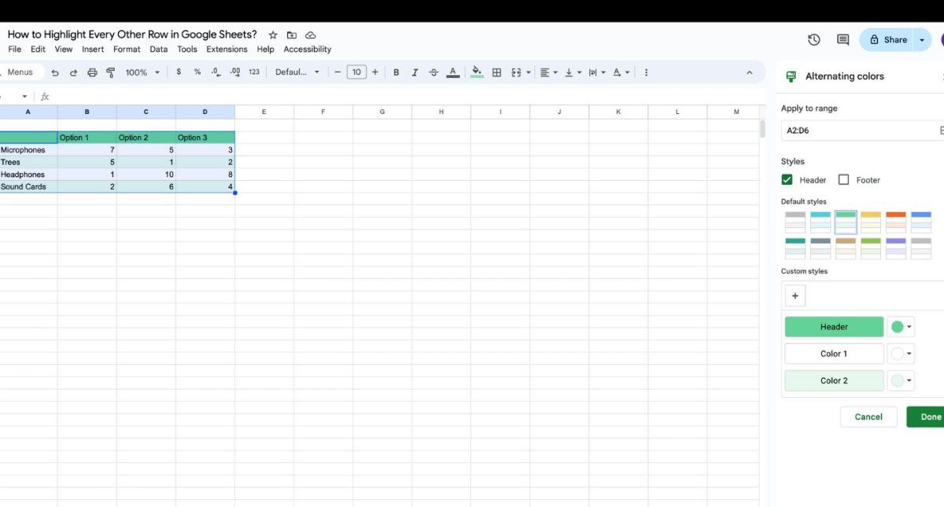Select column header E
This screenshot has width=944, height=507.
point(264,112)
